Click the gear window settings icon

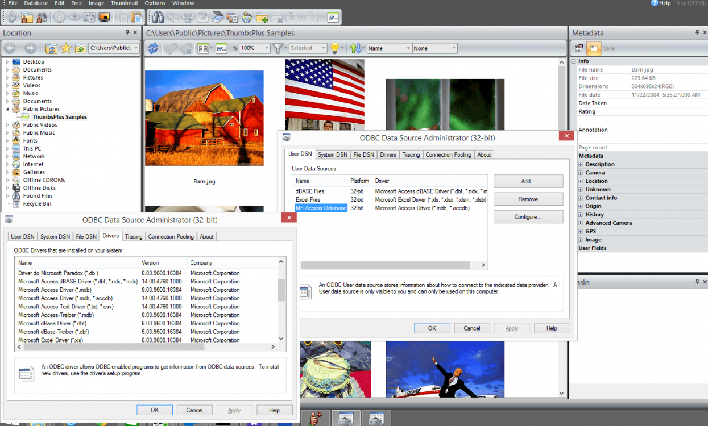pos(233,18)
